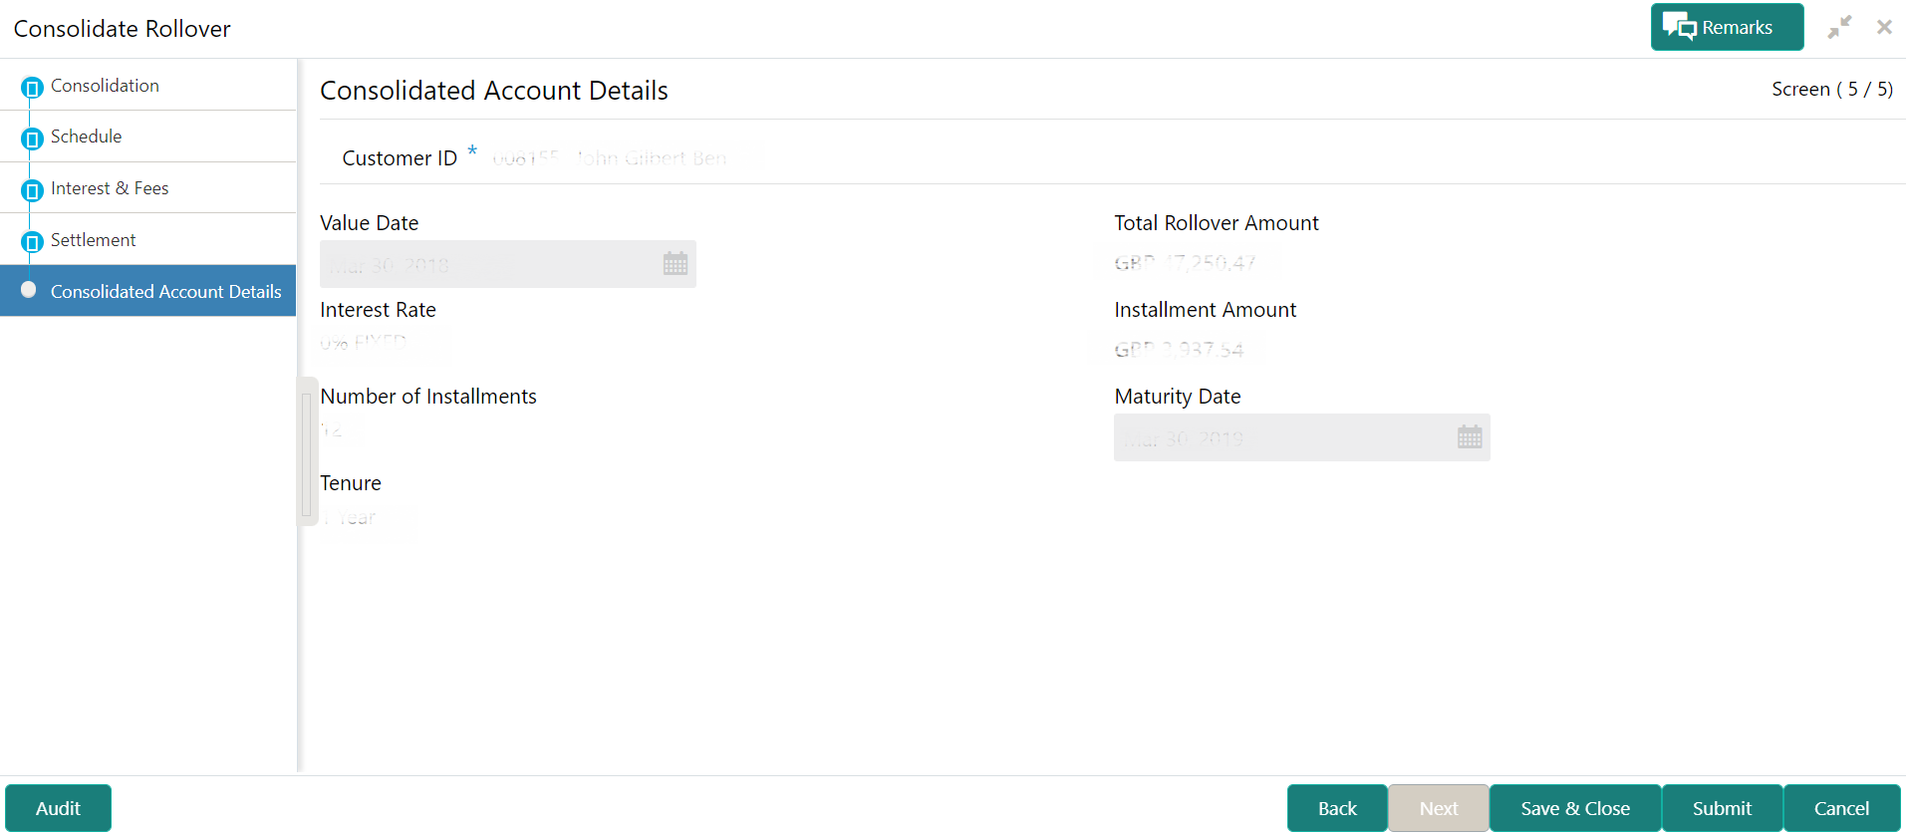Switch to the Schedule step
This screenshot has width=1906, height=834.
click(87, 137)
